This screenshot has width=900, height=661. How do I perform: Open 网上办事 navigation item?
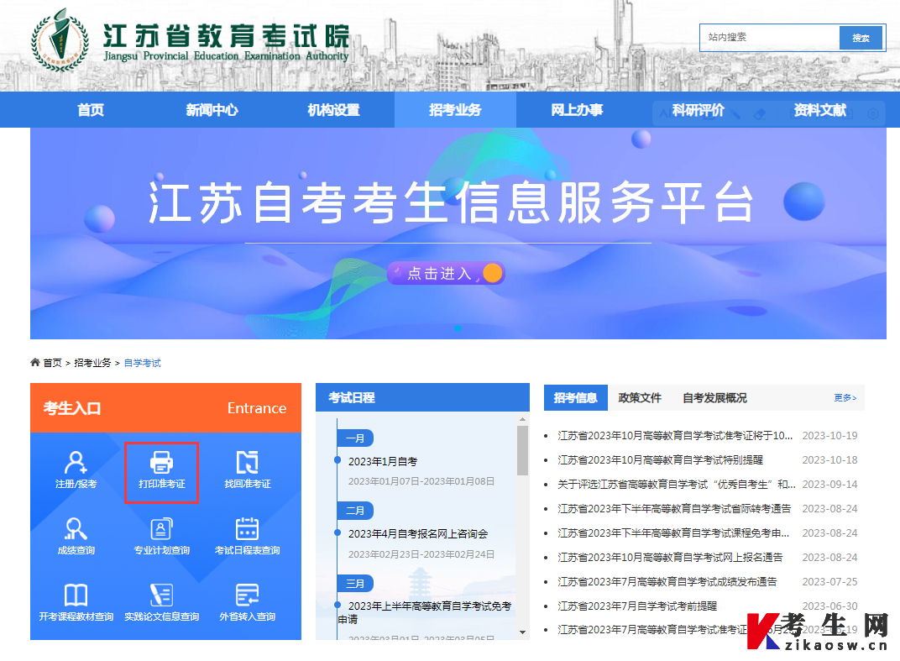(x=577, y=110)
